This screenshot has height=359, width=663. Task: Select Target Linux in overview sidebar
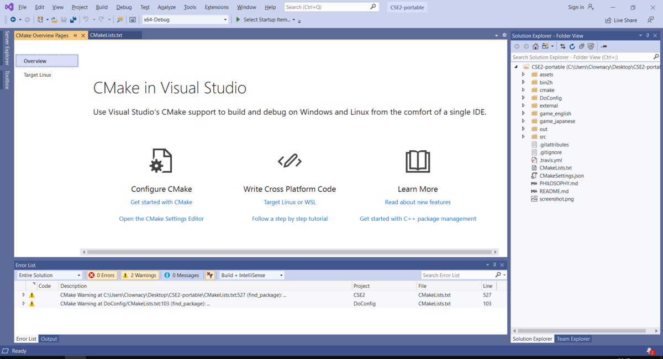point(38,75)
